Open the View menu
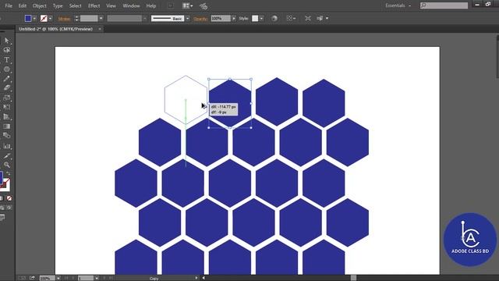 111,5
